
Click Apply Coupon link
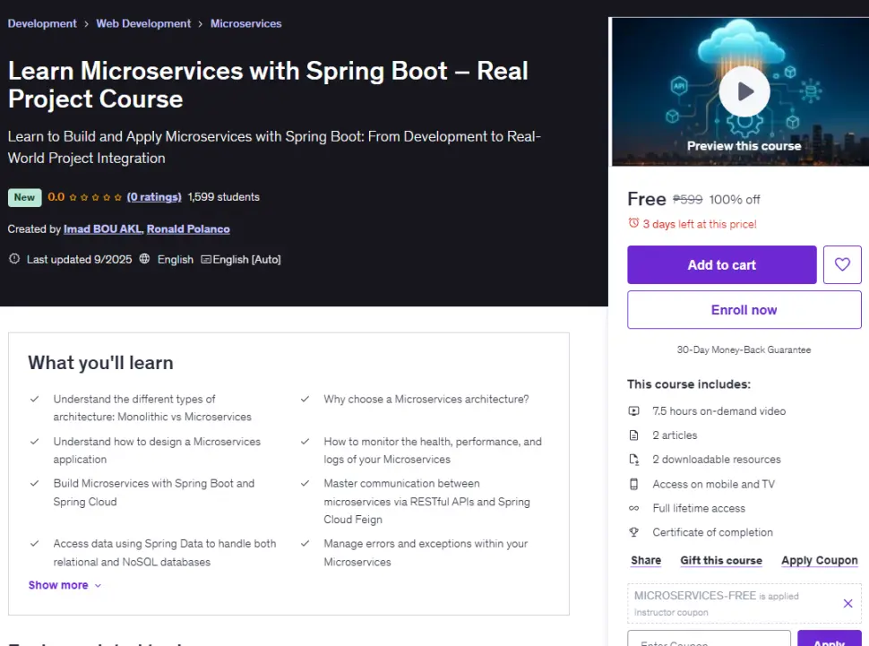pyautogui.click(x=819, y=560)
